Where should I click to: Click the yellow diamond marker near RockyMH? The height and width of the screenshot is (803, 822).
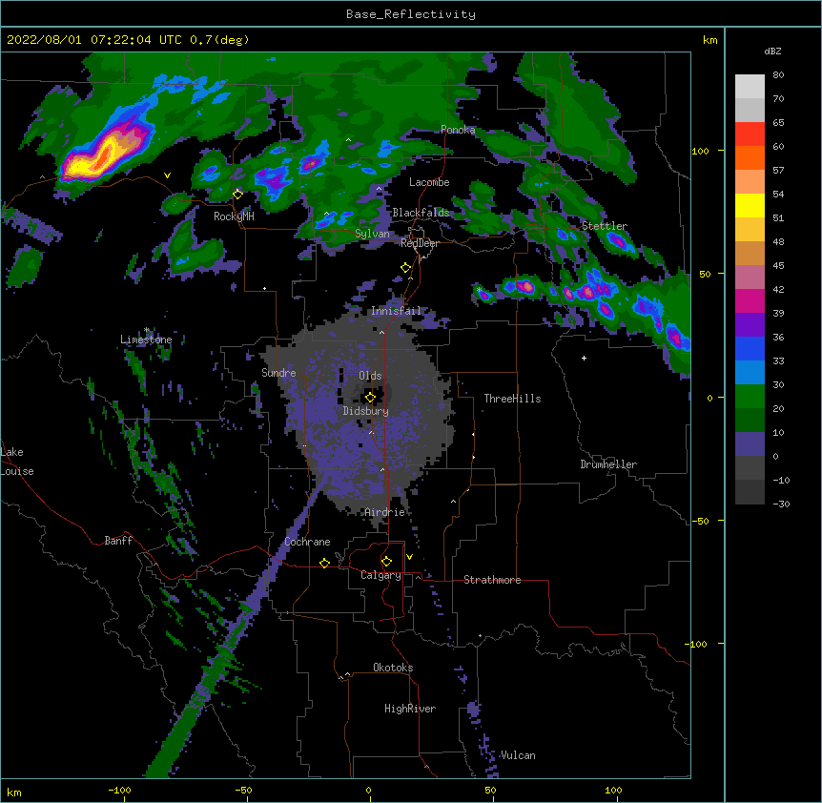tap(237, 195)
